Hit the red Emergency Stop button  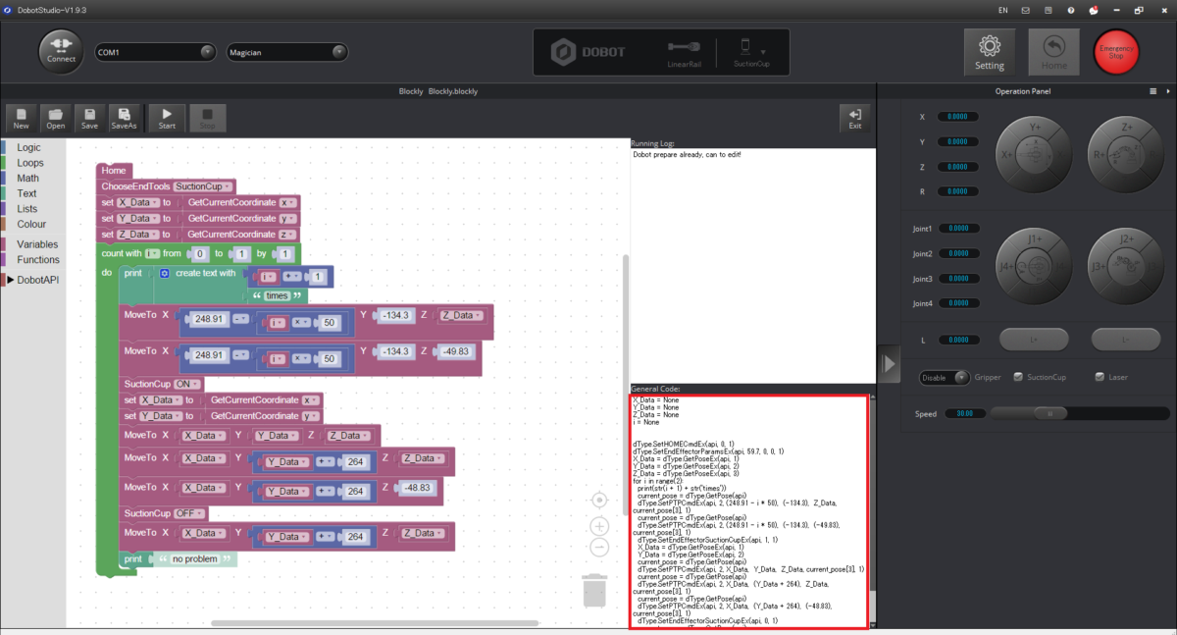tap(1116, 52)
